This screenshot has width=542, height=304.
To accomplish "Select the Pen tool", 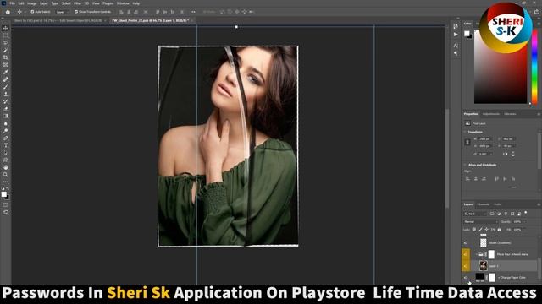I will pyautogui.click(x=6, y=138).
